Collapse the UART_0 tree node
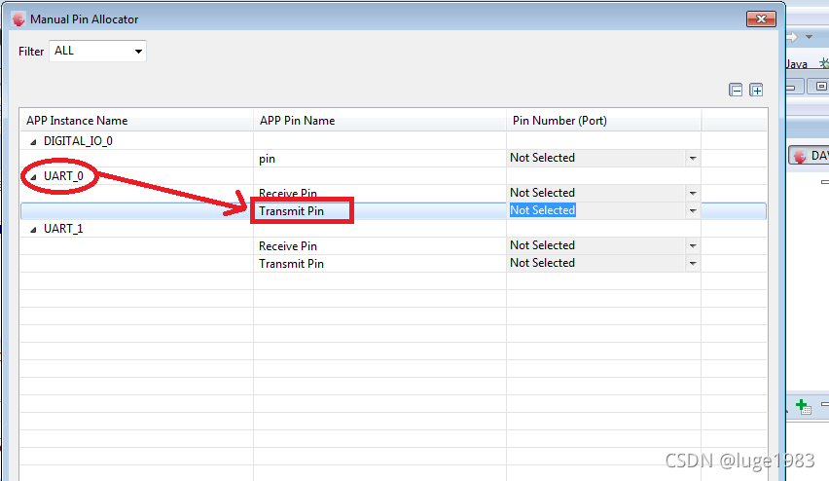 [x=33, y=177]
